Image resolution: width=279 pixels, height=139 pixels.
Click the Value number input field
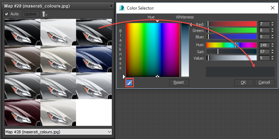click(264, 58)
